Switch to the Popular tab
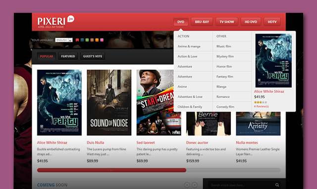The image size is (317, 189). (x=47, y=56)
